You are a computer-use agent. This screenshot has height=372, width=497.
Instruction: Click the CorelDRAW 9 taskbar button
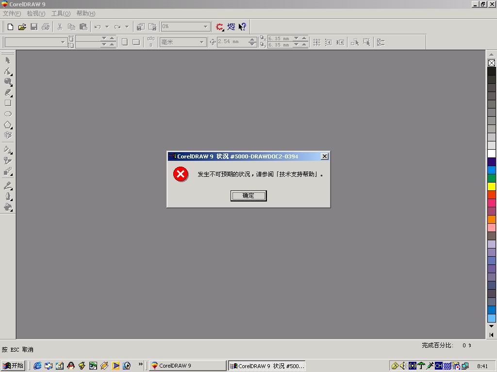pyautogui.click(x=188, y=366)
